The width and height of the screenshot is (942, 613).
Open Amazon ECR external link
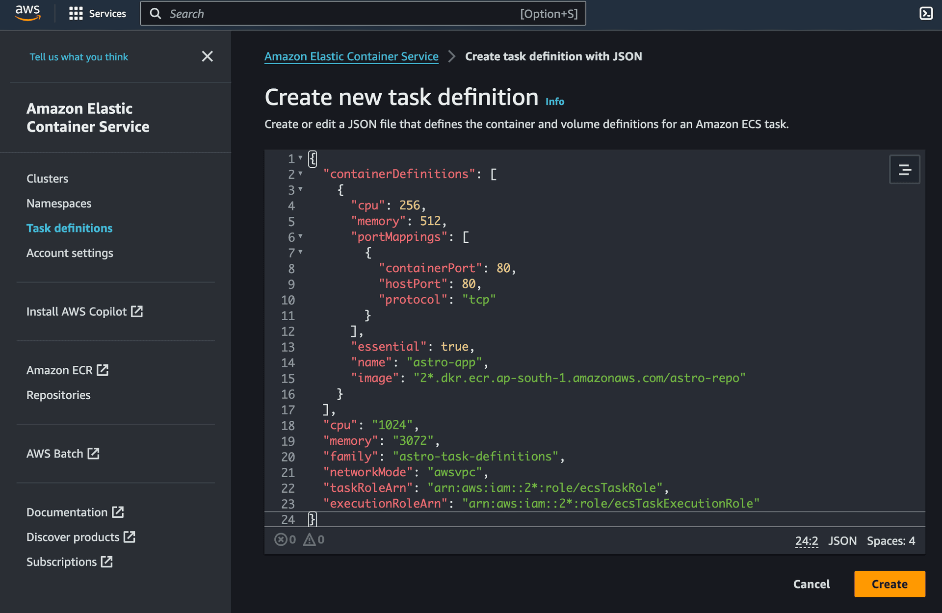click(67, 370)
